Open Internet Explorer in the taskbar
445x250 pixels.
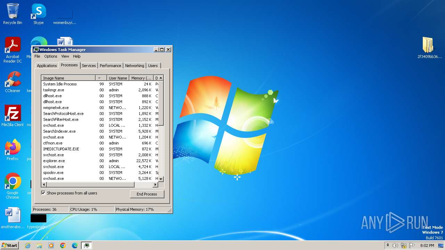27,245
